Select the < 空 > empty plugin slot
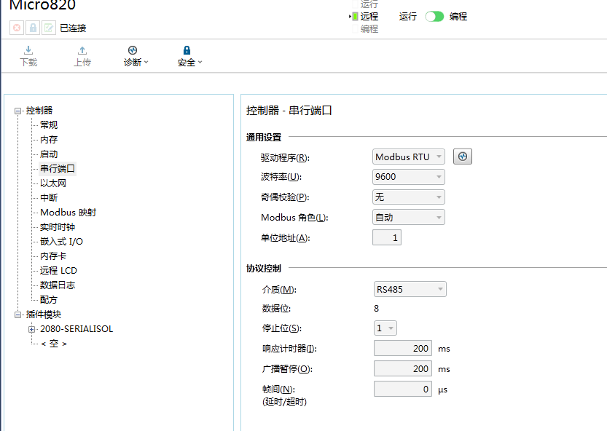The width and height of the screenshot is (607, 431). coord(54,344)
